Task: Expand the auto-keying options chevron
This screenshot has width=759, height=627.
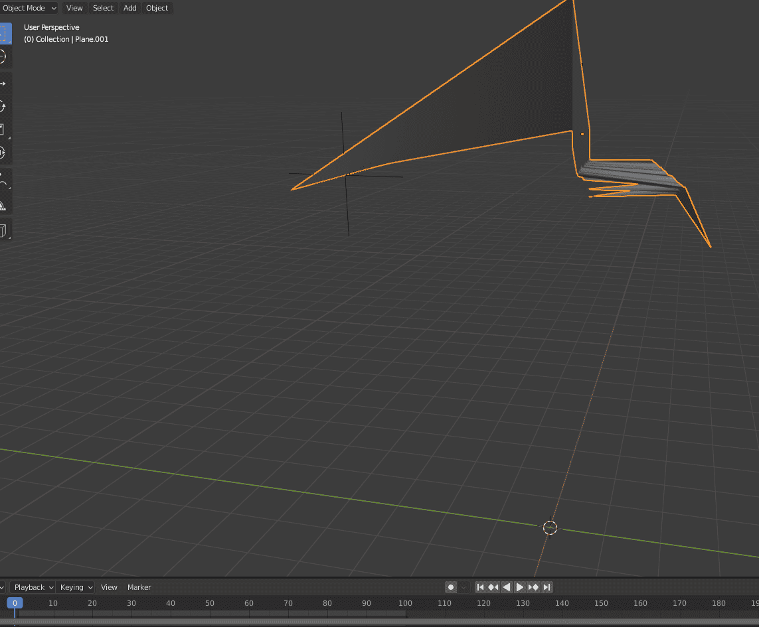Action: (x=464, y=587)
